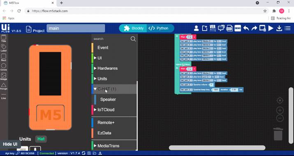Select the Line shape tool

(x=4, y=96)
